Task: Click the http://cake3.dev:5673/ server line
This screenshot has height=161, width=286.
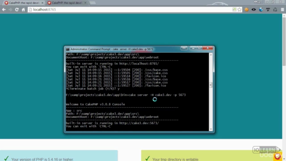Action: [112, 123]
